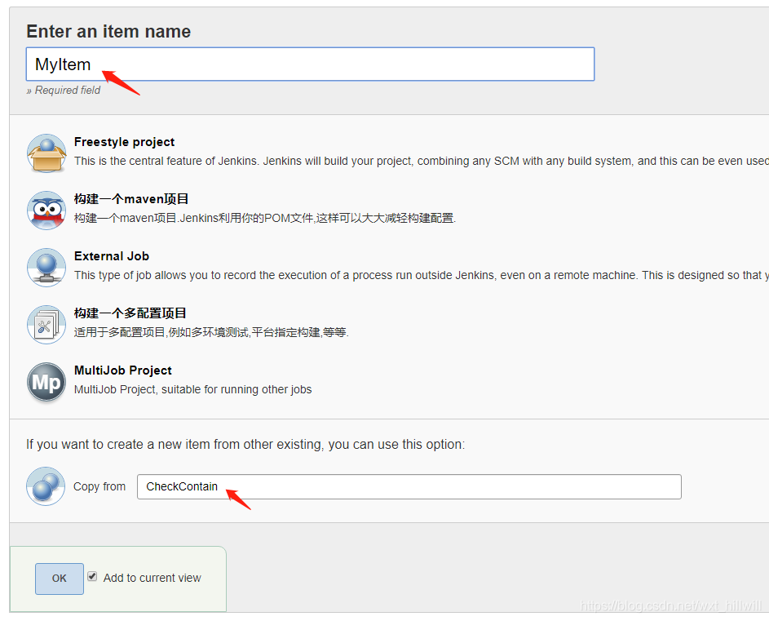The width and height of the screenshot is (769, 621).
Task: Click the maven POM description text
Action: [265, 218]
